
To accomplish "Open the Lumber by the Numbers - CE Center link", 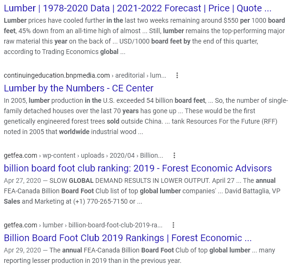I will point(79,88).
